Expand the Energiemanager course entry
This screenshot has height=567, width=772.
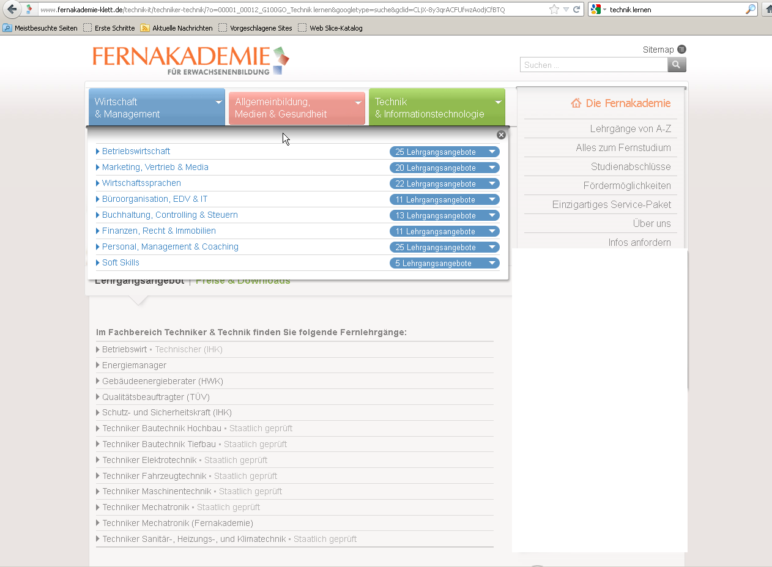click(134, 365)
